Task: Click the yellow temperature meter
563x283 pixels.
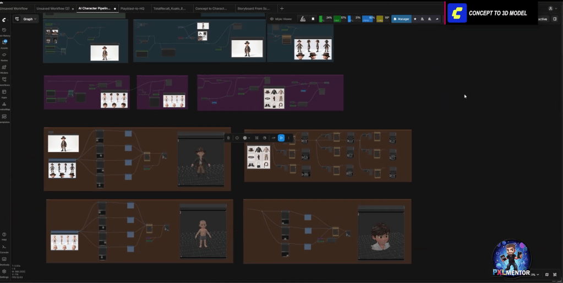Action: [382, 19]
